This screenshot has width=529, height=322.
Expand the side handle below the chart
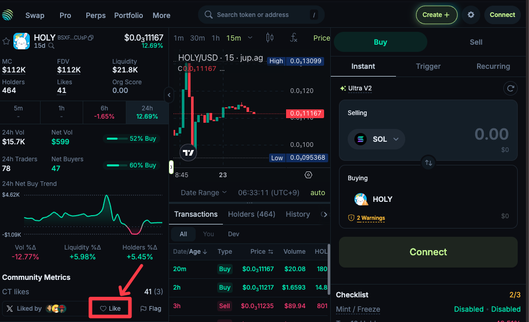[171, 167]
